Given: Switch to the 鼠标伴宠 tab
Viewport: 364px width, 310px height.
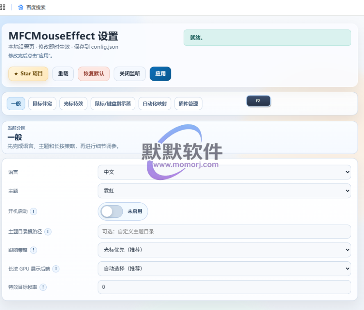Looking at the screenshot, I should tap(42, 104).
